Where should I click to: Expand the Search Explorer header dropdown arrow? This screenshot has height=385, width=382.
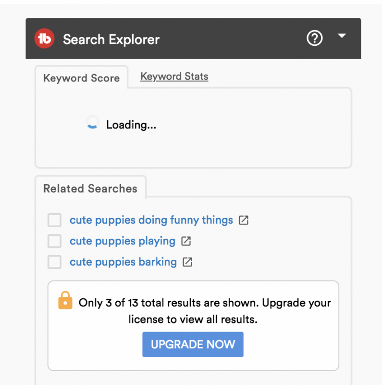click(x=342, y=36)
